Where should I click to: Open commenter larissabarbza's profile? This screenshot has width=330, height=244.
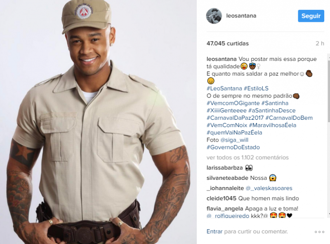click(x=224, y=168)
